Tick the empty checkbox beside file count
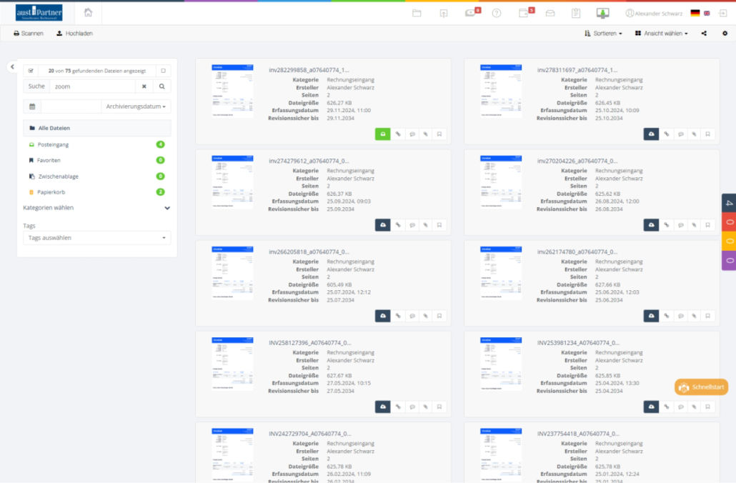Screen dimensions: 736x483 pos(163,71)
